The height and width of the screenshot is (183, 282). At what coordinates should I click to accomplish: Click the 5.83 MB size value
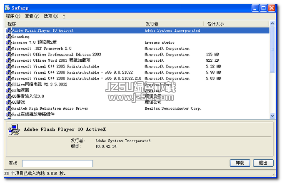point(213,78)
